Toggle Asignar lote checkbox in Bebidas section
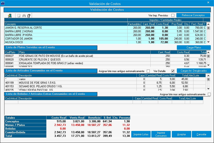Viewport: 214px width, 143px height. 209,94
